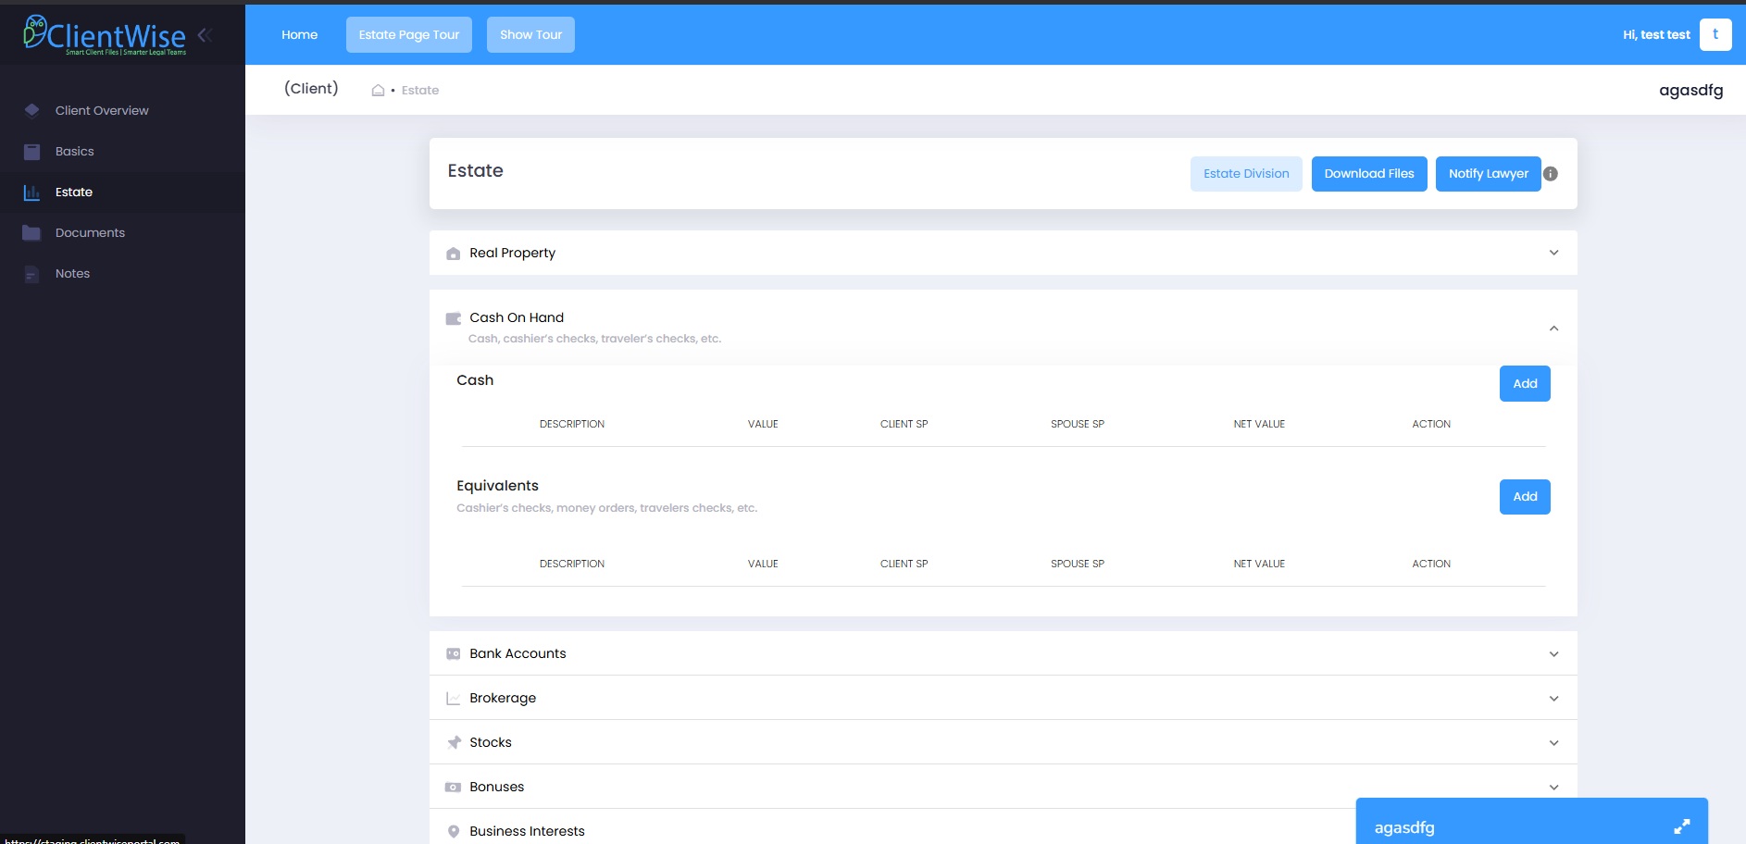Click the info icon beside Notify Lawyer
1746x844 pixels.
pos(1552,173)
